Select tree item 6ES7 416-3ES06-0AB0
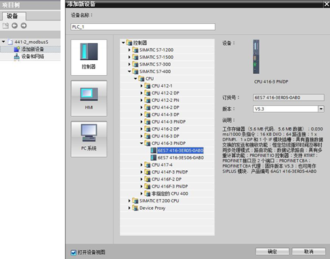Image resolution: width=330 pixels, height=259 pixels. coord(180,158)
